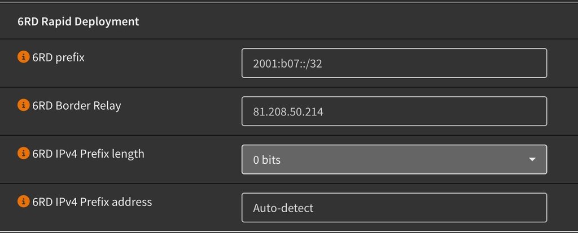Show info for 6RD IPv4 Prefix address
578x233 pixels.
pos(23,201)
